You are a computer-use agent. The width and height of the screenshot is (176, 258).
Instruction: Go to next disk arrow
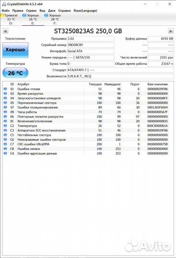171,31
